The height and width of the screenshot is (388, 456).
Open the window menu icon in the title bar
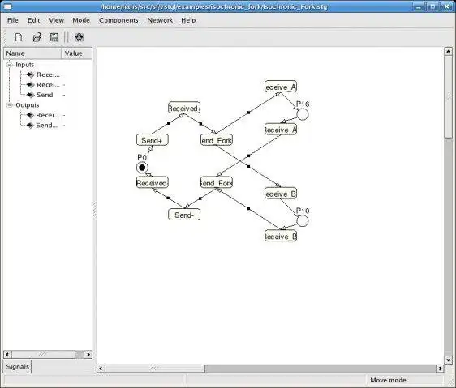(7, 6)
